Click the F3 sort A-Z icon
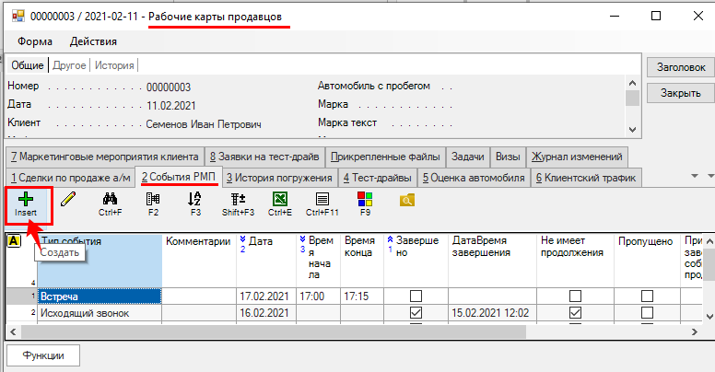715x372 pixels. (194, 198)
